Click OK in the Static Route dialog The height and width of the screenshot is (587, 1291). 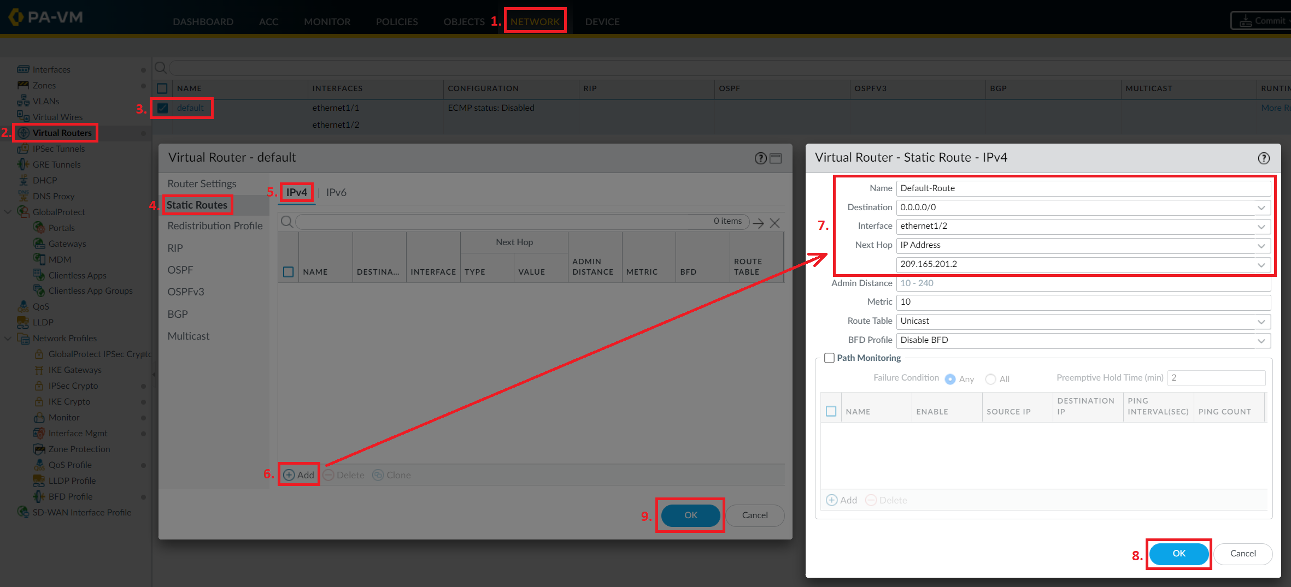(1179, 554)
